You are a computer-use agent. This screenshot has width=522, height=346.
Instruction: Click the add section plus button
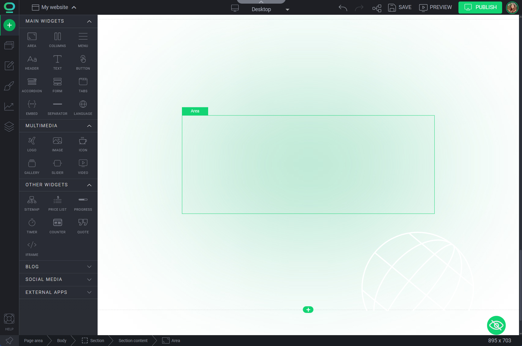(308, 310)
